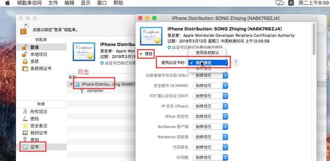Click the 名称 column header
Viewport: 330px width, 161px height.
pyautogui.click(x=72, y=77)
